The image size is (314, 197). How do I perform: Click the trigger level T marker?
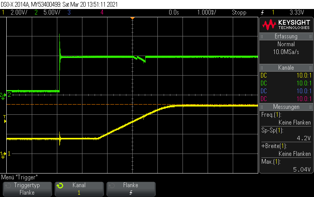(5, 119)
